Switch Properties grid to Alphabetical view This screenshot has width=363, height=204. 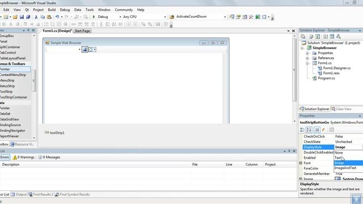(x=309, y=130)
